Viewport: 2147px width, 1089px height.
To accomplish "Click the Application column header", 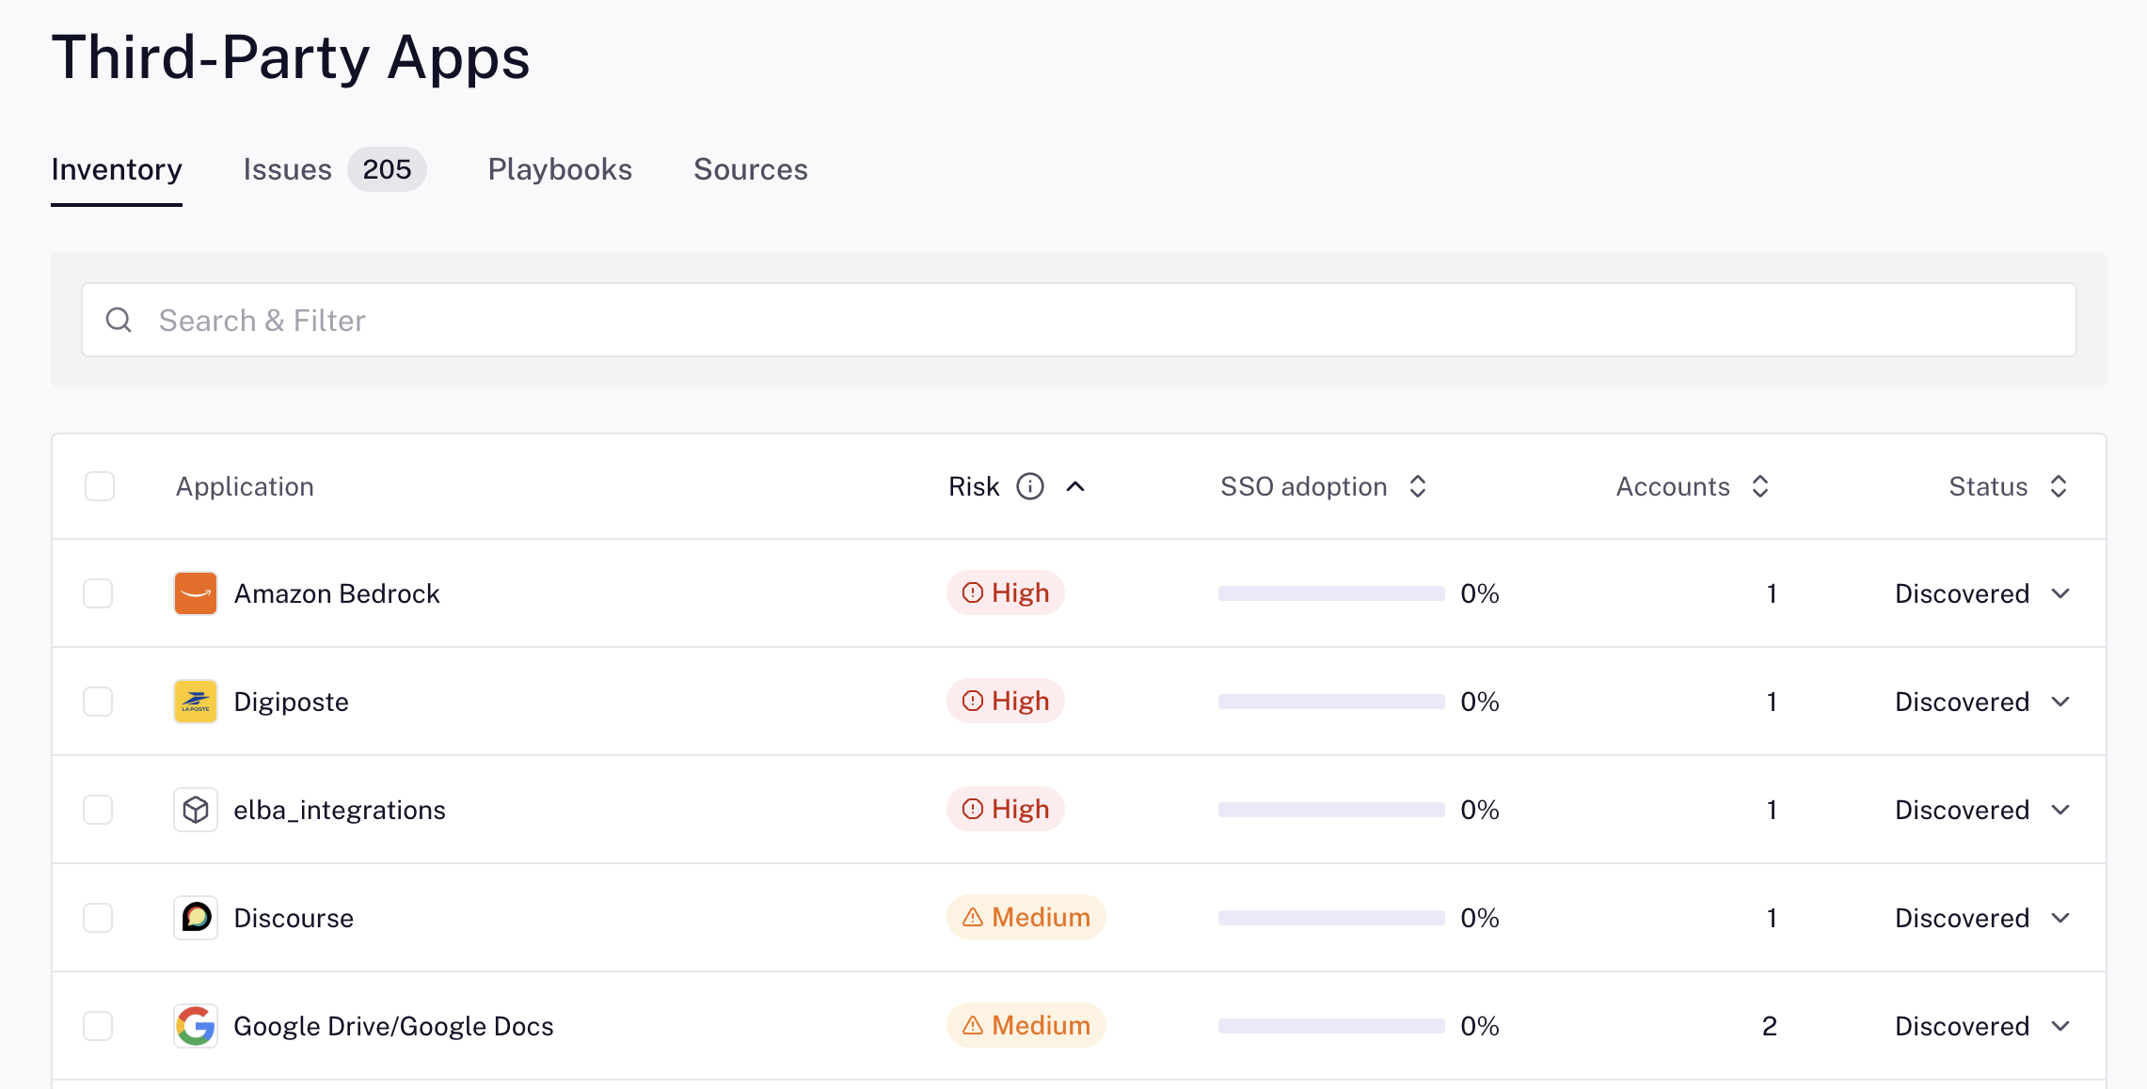I will [x=245, y=486].
